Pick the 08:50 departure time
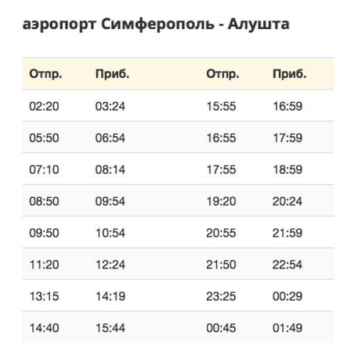 pos(44,201)
